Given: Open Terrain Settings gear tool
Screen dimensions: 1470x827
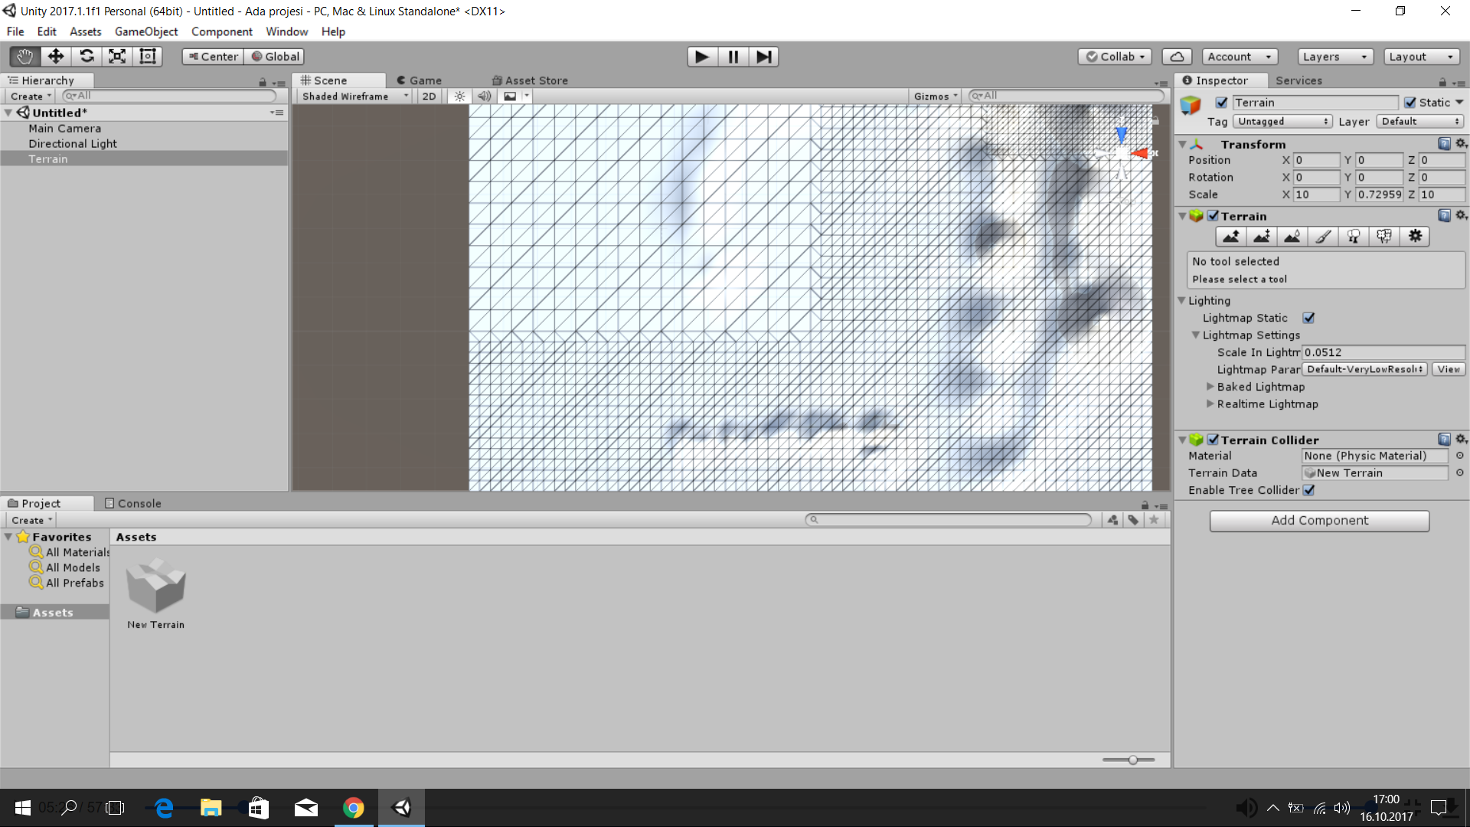Looking at the screenshot, I should click(x=1415, y=237).
